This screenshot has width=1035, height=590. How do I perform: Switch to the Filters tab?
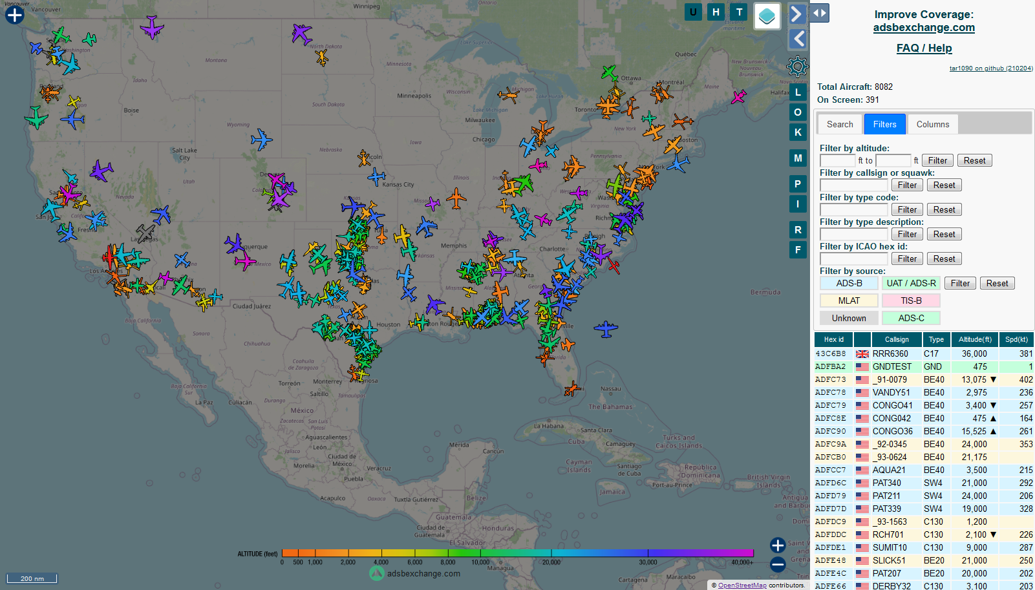(x=884, y=124)
